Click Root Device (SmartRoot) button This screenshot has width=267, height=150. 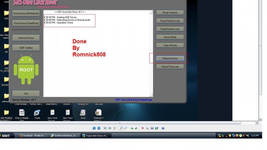point(26,23)
